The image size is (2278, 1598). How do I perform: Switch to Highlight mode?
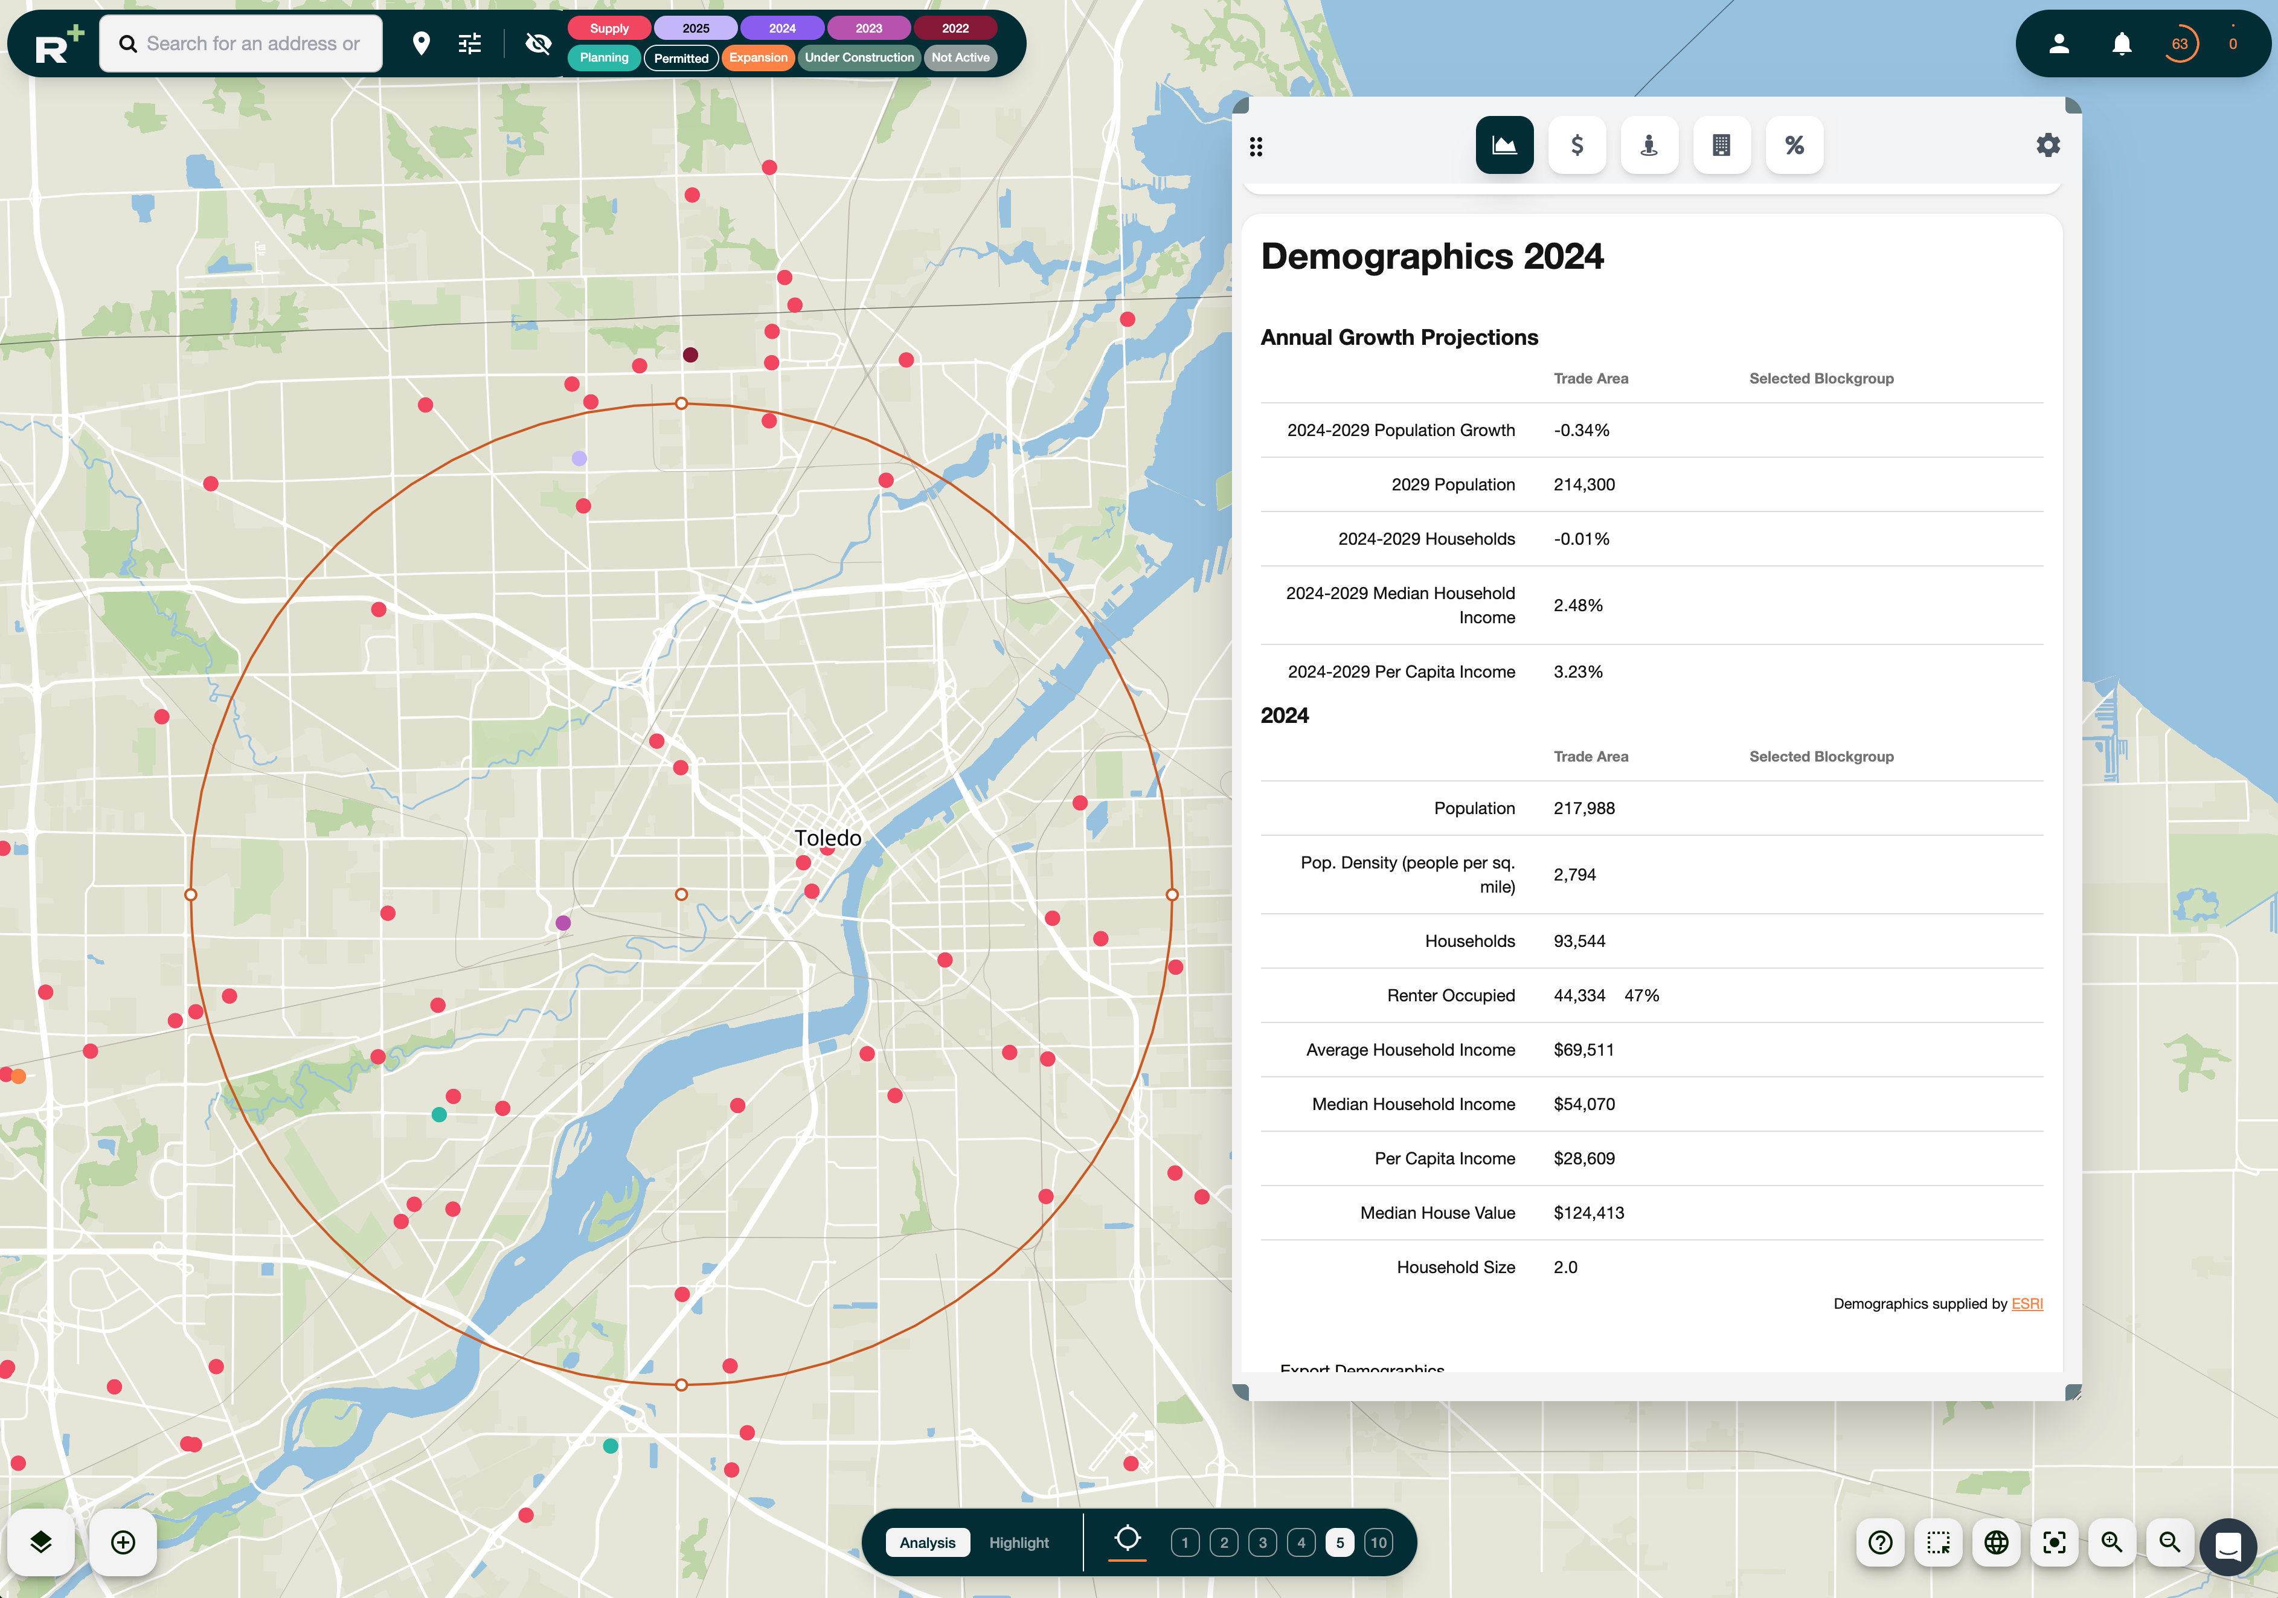coord(1018,1542)
